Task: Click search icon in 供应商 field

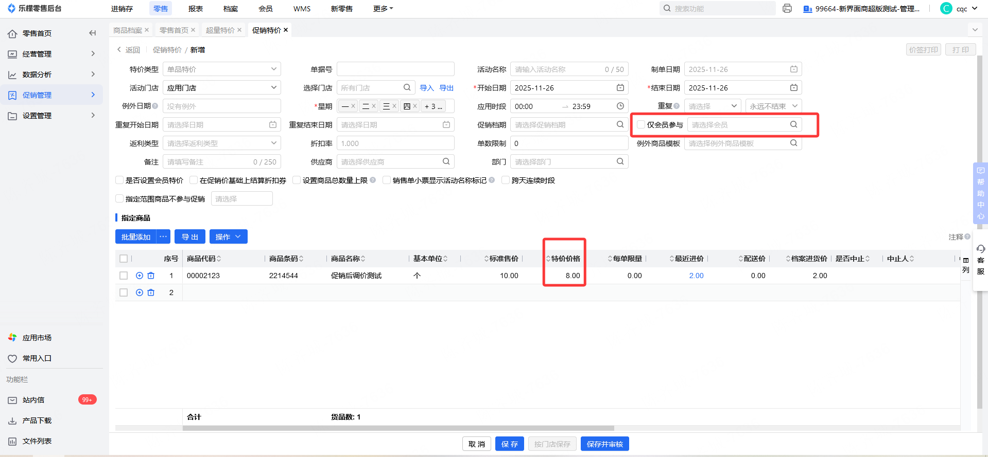Action: coord(446,162)
